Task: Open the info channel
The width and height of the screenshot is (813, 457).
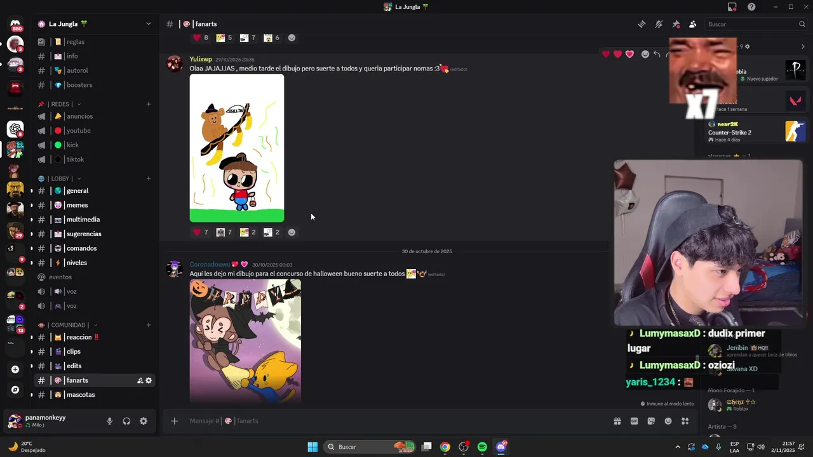Action: 95,56
